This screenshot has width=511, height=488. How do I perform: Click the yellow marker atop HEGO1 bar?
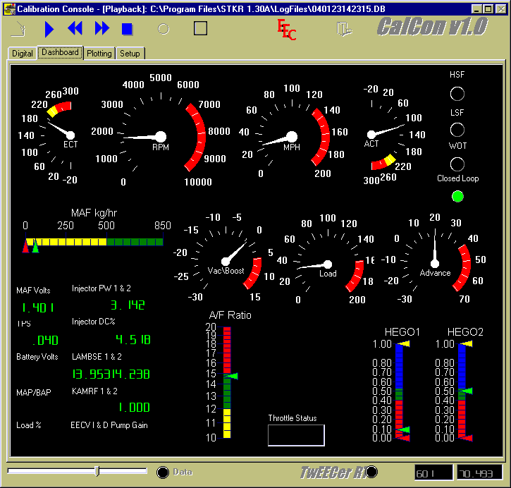[x=403, y=343]
